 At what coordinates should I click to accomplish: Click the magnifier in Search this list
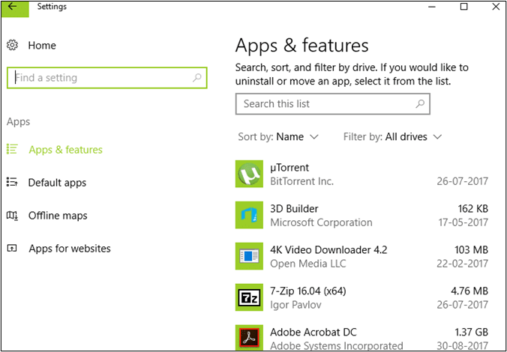click(421, 104)
